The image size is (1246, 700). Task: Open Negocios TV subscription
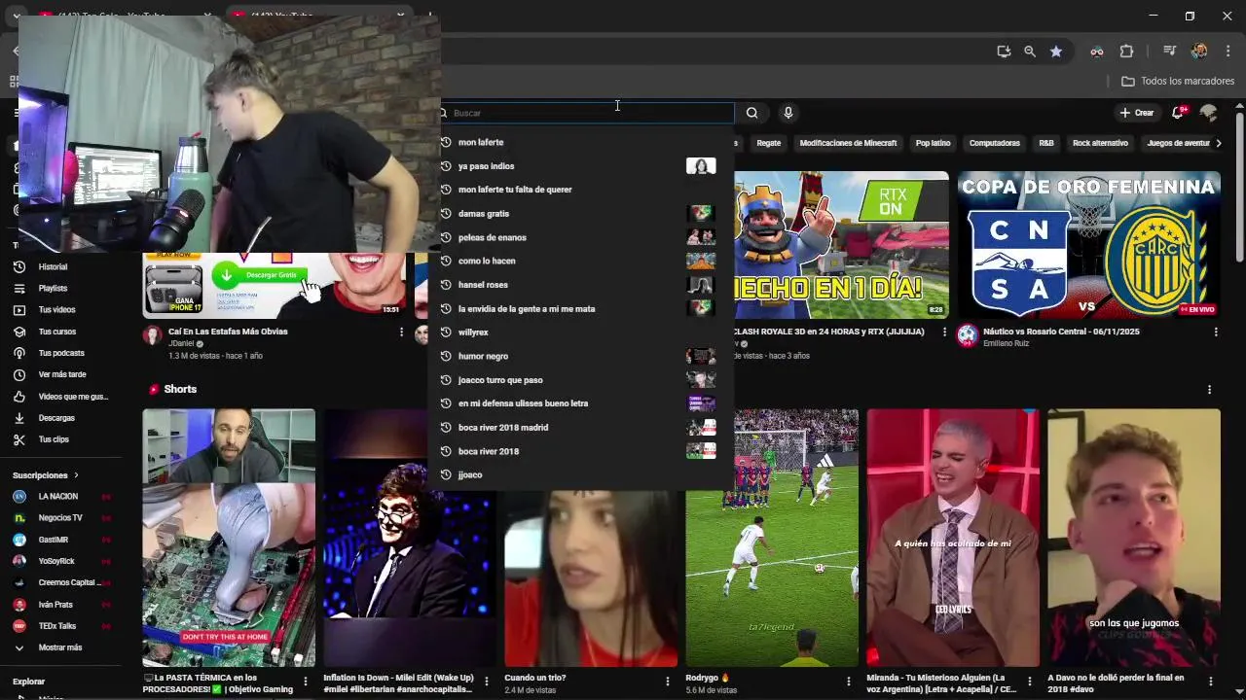point(60,518)
